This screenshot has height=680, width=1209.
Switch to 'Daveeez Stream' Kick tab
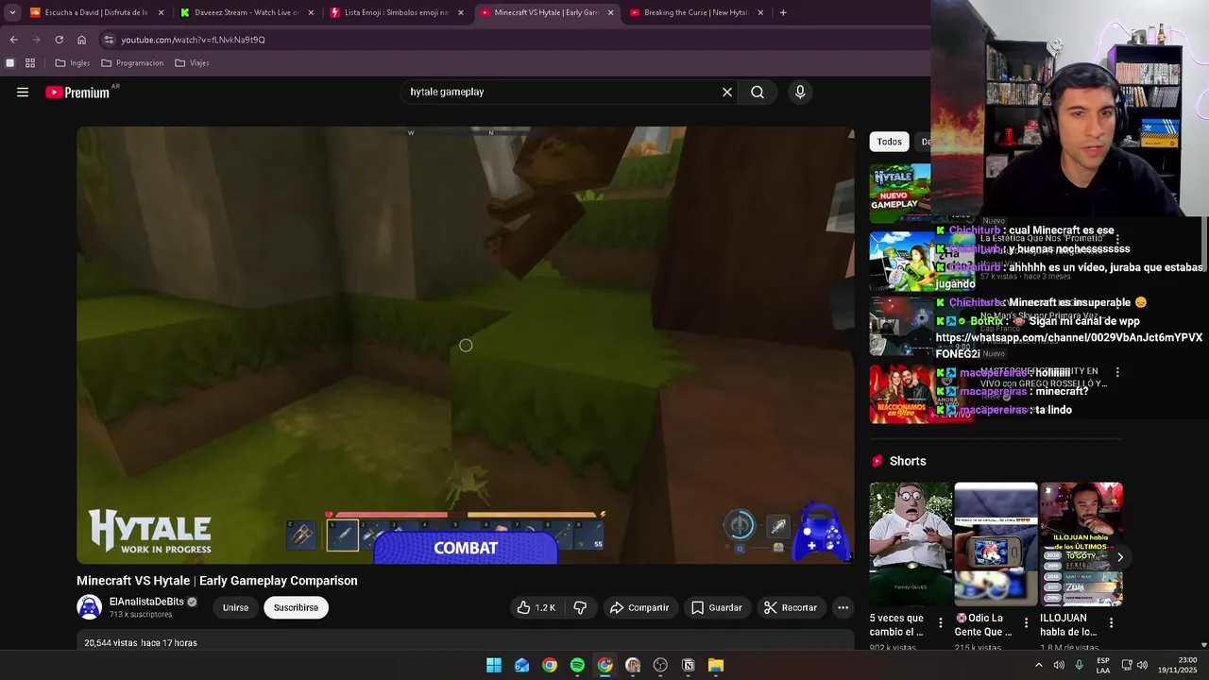click(247, 12)
